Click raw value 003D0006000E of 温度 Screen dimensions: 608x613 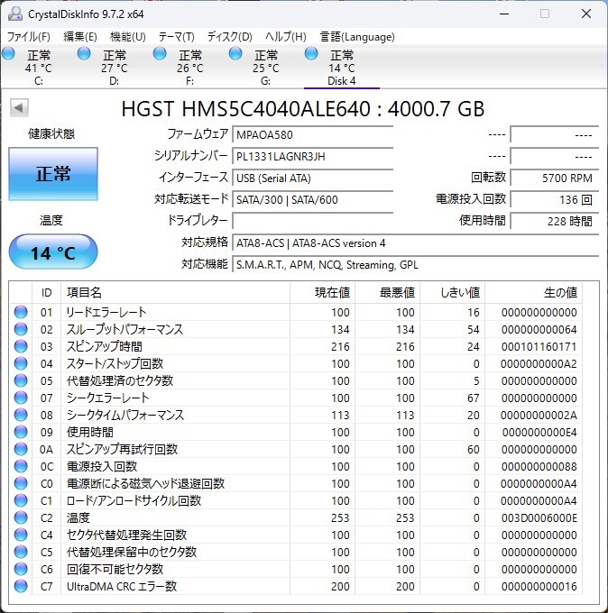click(x=539, y=517)
